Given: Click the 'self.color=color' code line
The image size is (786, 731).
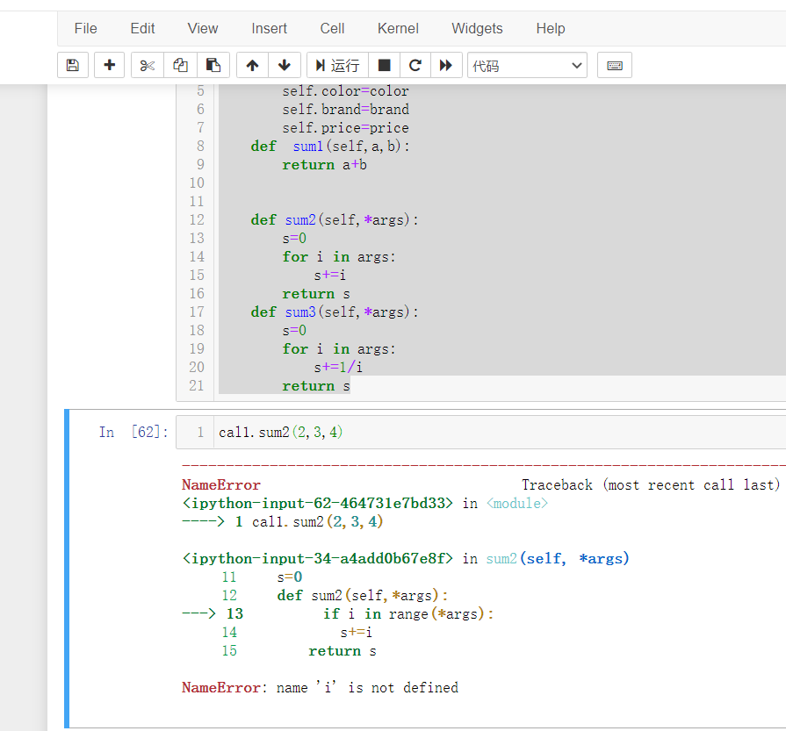Looking at the screenshot, I should (x=345, y=91).
